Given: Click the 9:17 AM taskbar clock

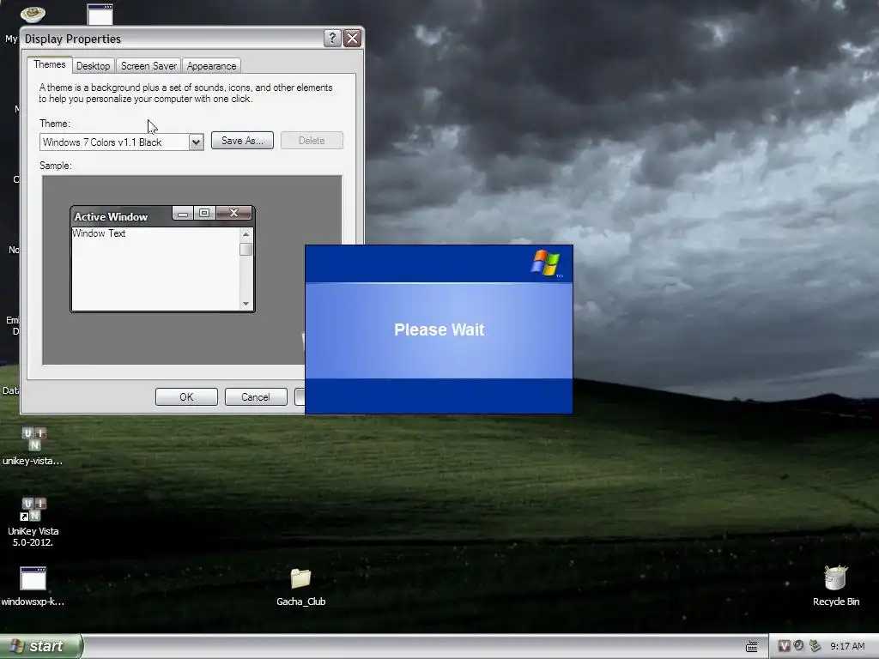Looking at the screenshot, I should [847, 646].
